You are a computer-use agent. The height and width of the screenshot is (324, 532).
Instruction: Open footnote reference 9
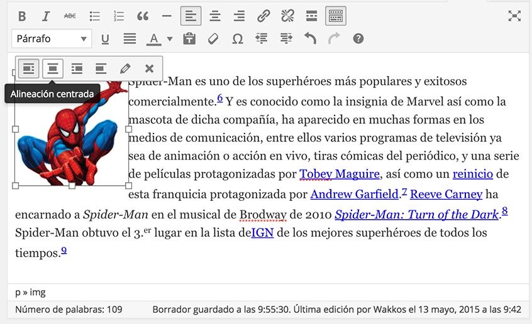pyautogui.click(x=64, y=251)
